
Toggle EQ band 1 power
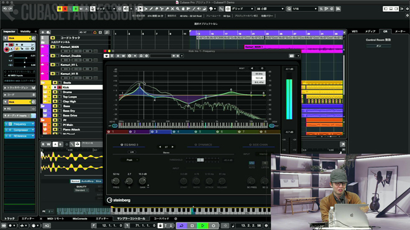tap(109, 132)
